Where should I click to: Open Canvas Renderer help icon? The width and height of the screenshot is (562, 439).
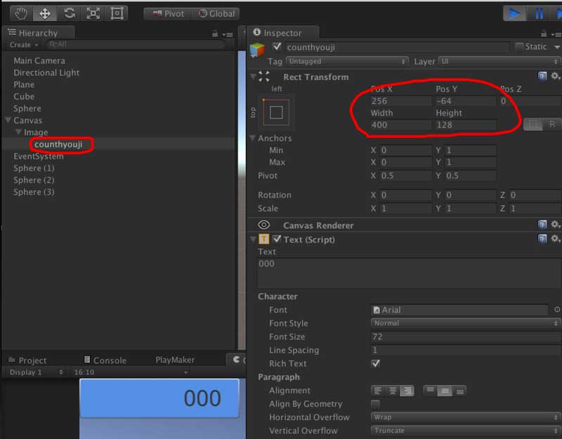542,224
